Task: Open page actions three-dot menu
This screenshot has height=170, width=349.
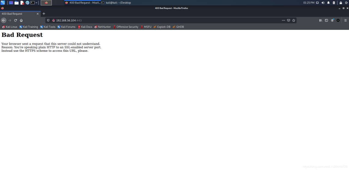Action: coord(284,20)
